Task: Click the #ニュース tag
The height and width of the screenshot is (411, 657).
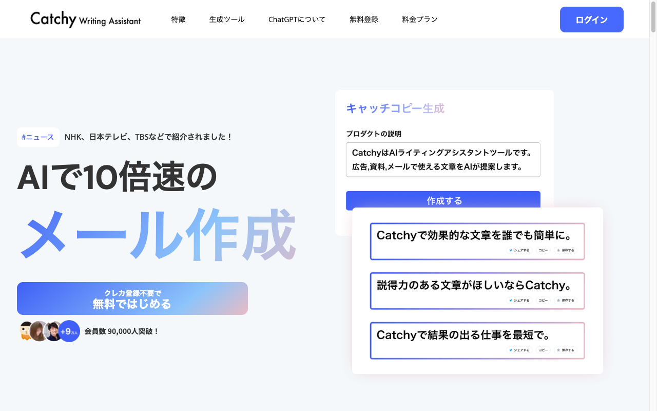Action: tap(38, 137)
